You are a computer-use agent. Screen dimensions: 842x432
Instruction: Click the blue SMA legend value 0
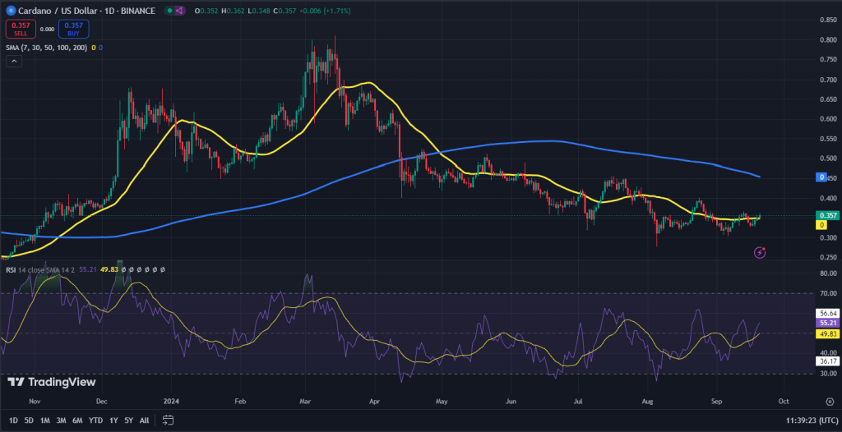pyautogui.click(x=100, y=48)
